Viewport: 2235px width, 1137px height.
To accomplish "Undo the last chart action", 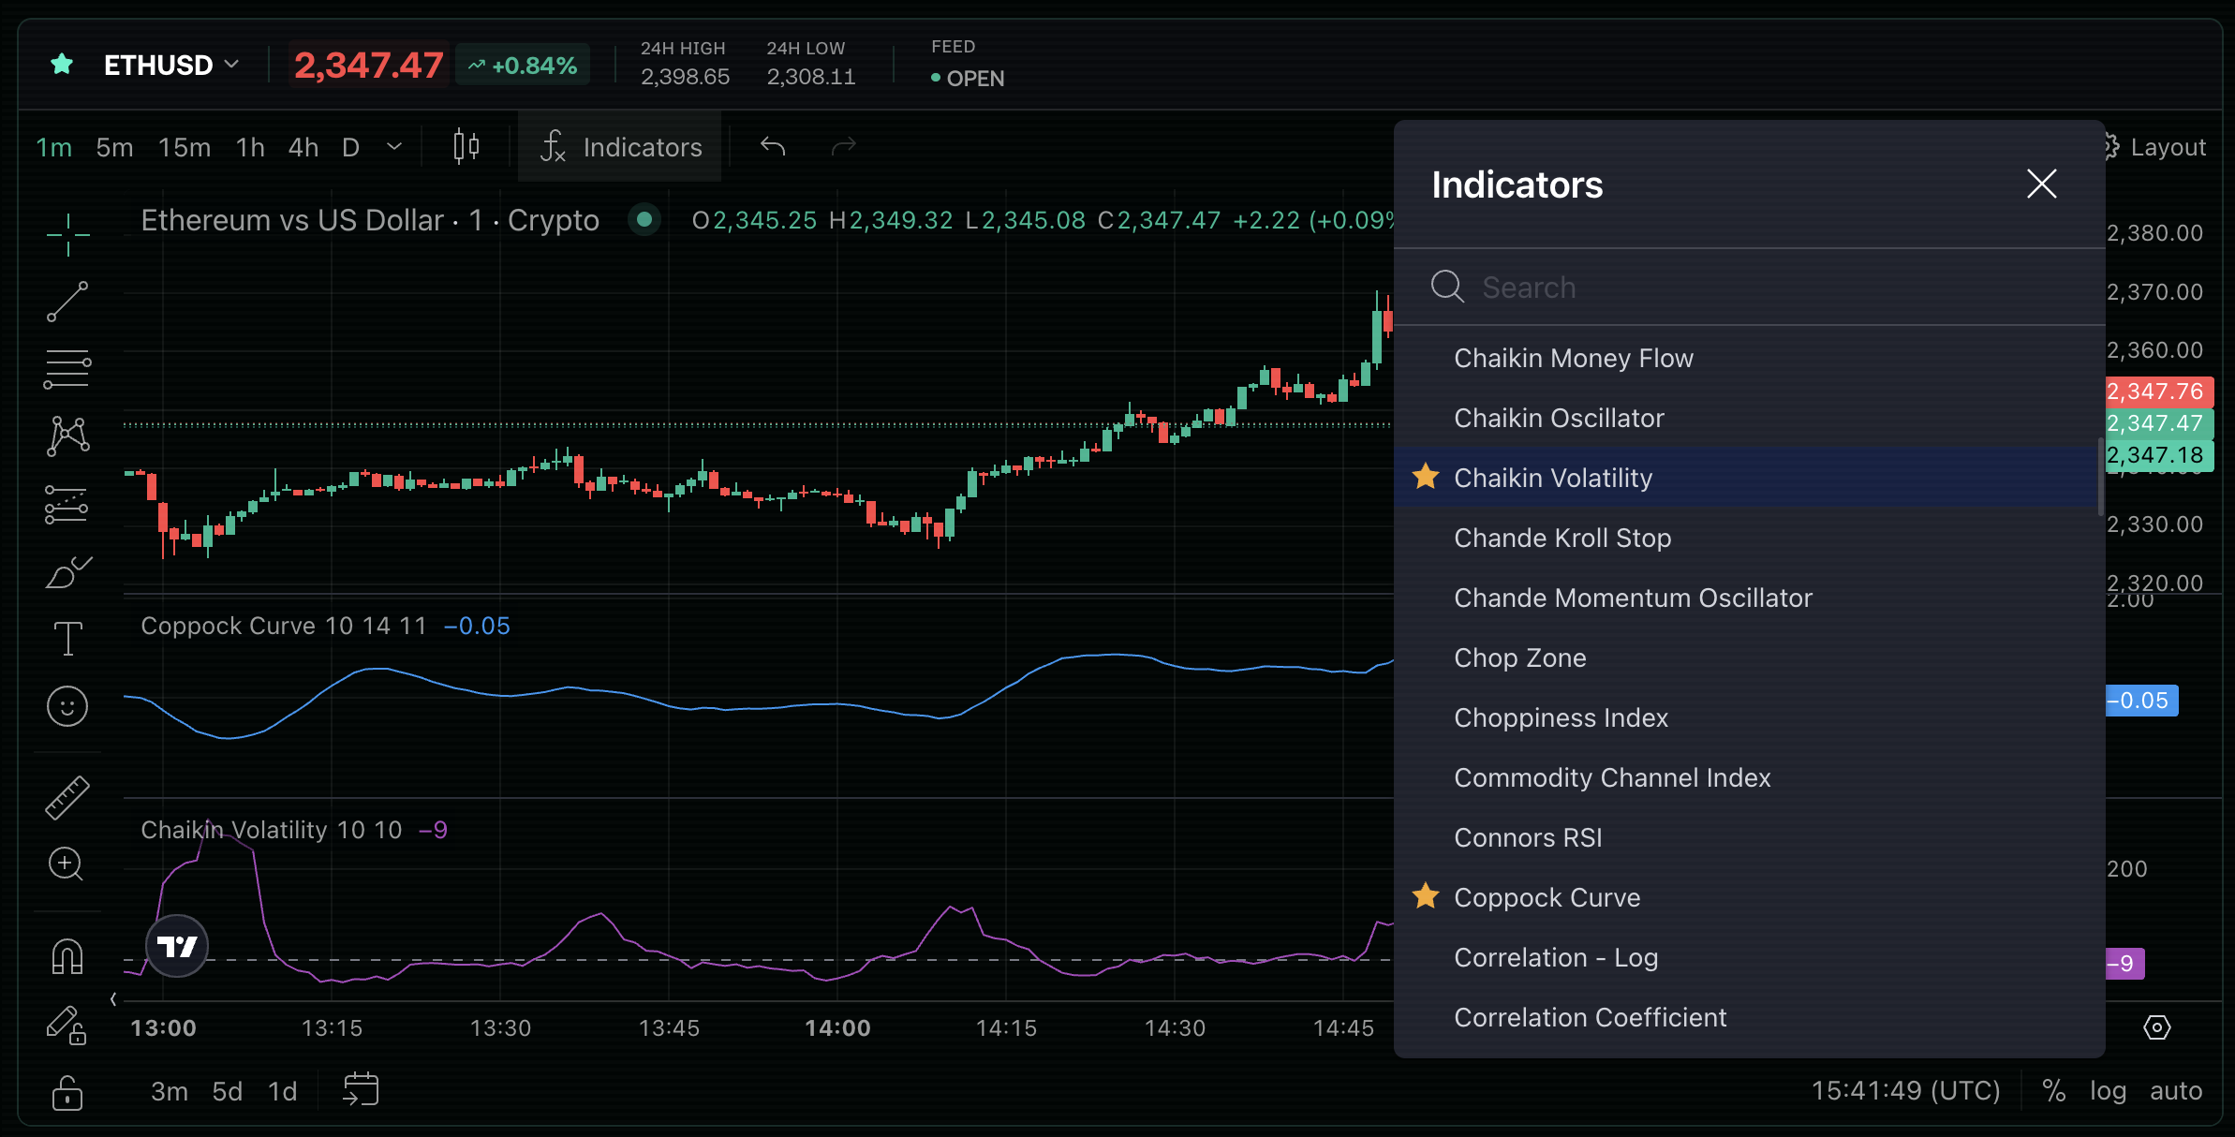I will point(773,146).
